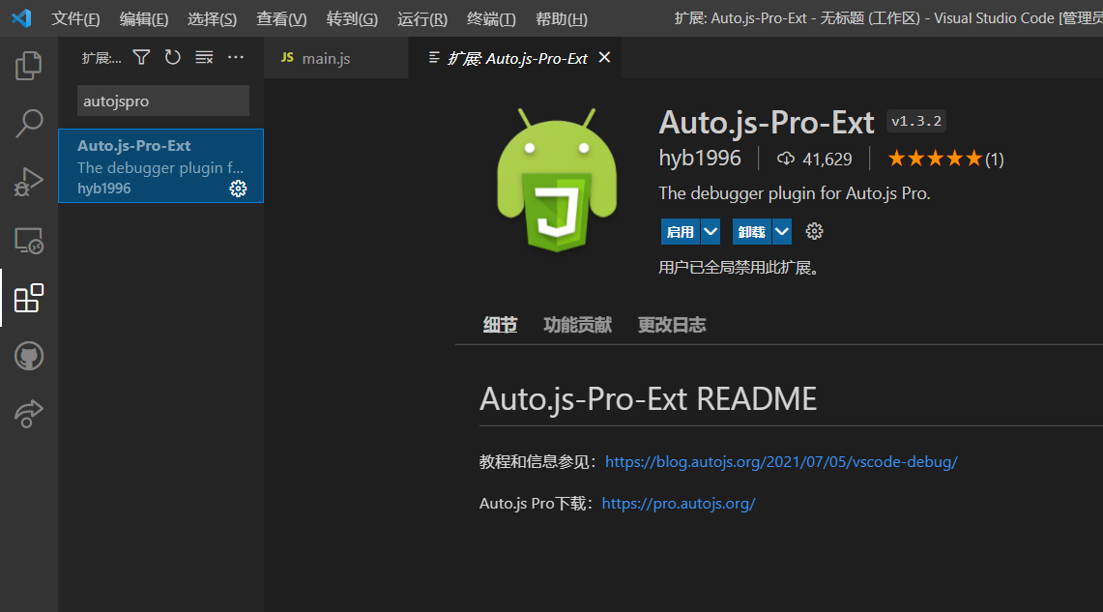
Task: Open the 运行(R) menu
Action: point(422,19)
